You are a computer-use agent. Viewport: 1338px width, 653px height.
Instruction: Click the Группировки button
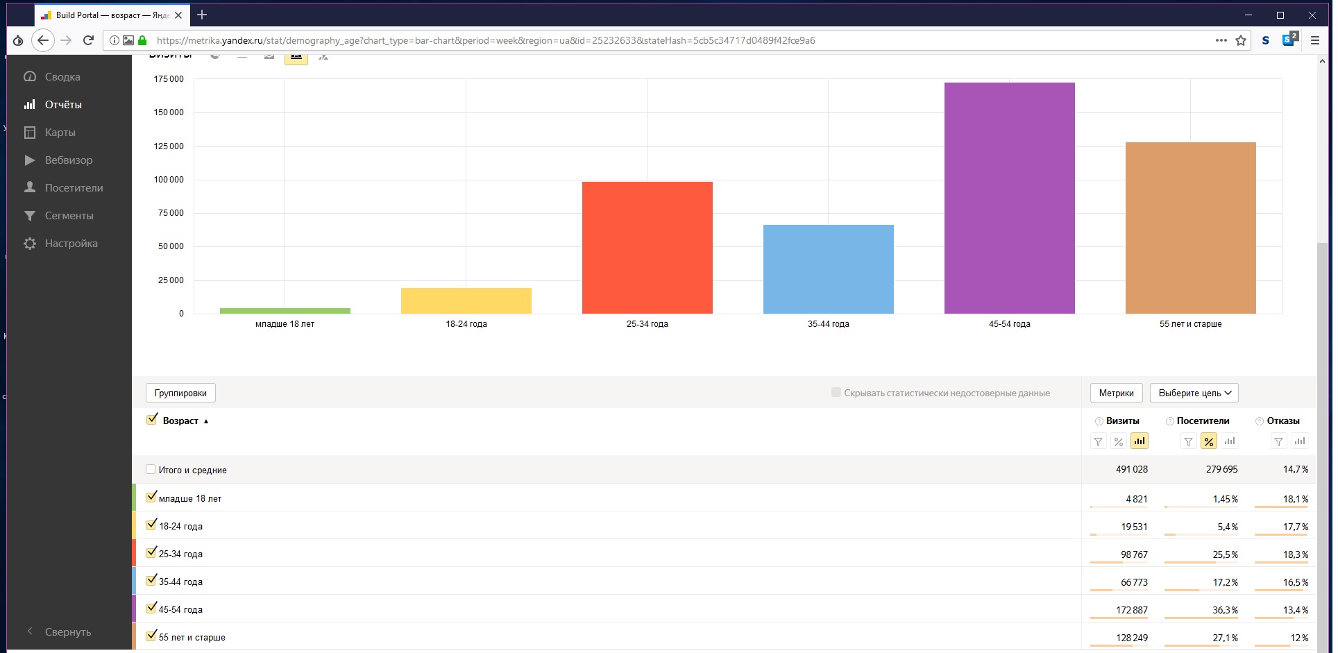tap(180, 393)
